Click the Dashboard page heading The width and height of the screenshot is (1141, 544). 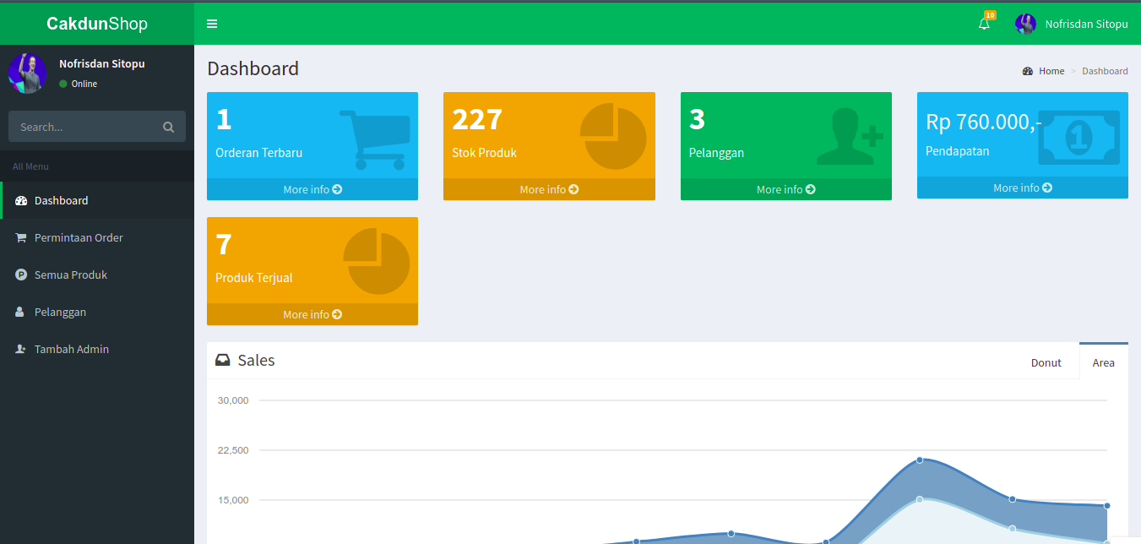[x=253, y=68]
